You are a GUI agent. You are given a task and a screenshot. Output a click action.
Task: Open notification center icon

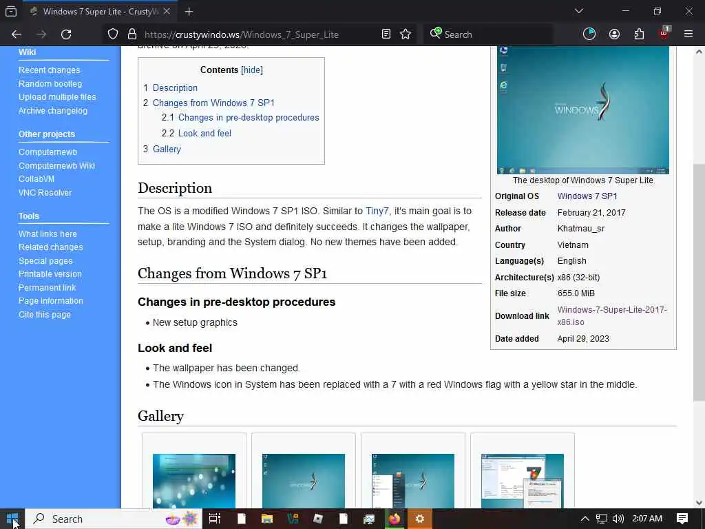682,519
